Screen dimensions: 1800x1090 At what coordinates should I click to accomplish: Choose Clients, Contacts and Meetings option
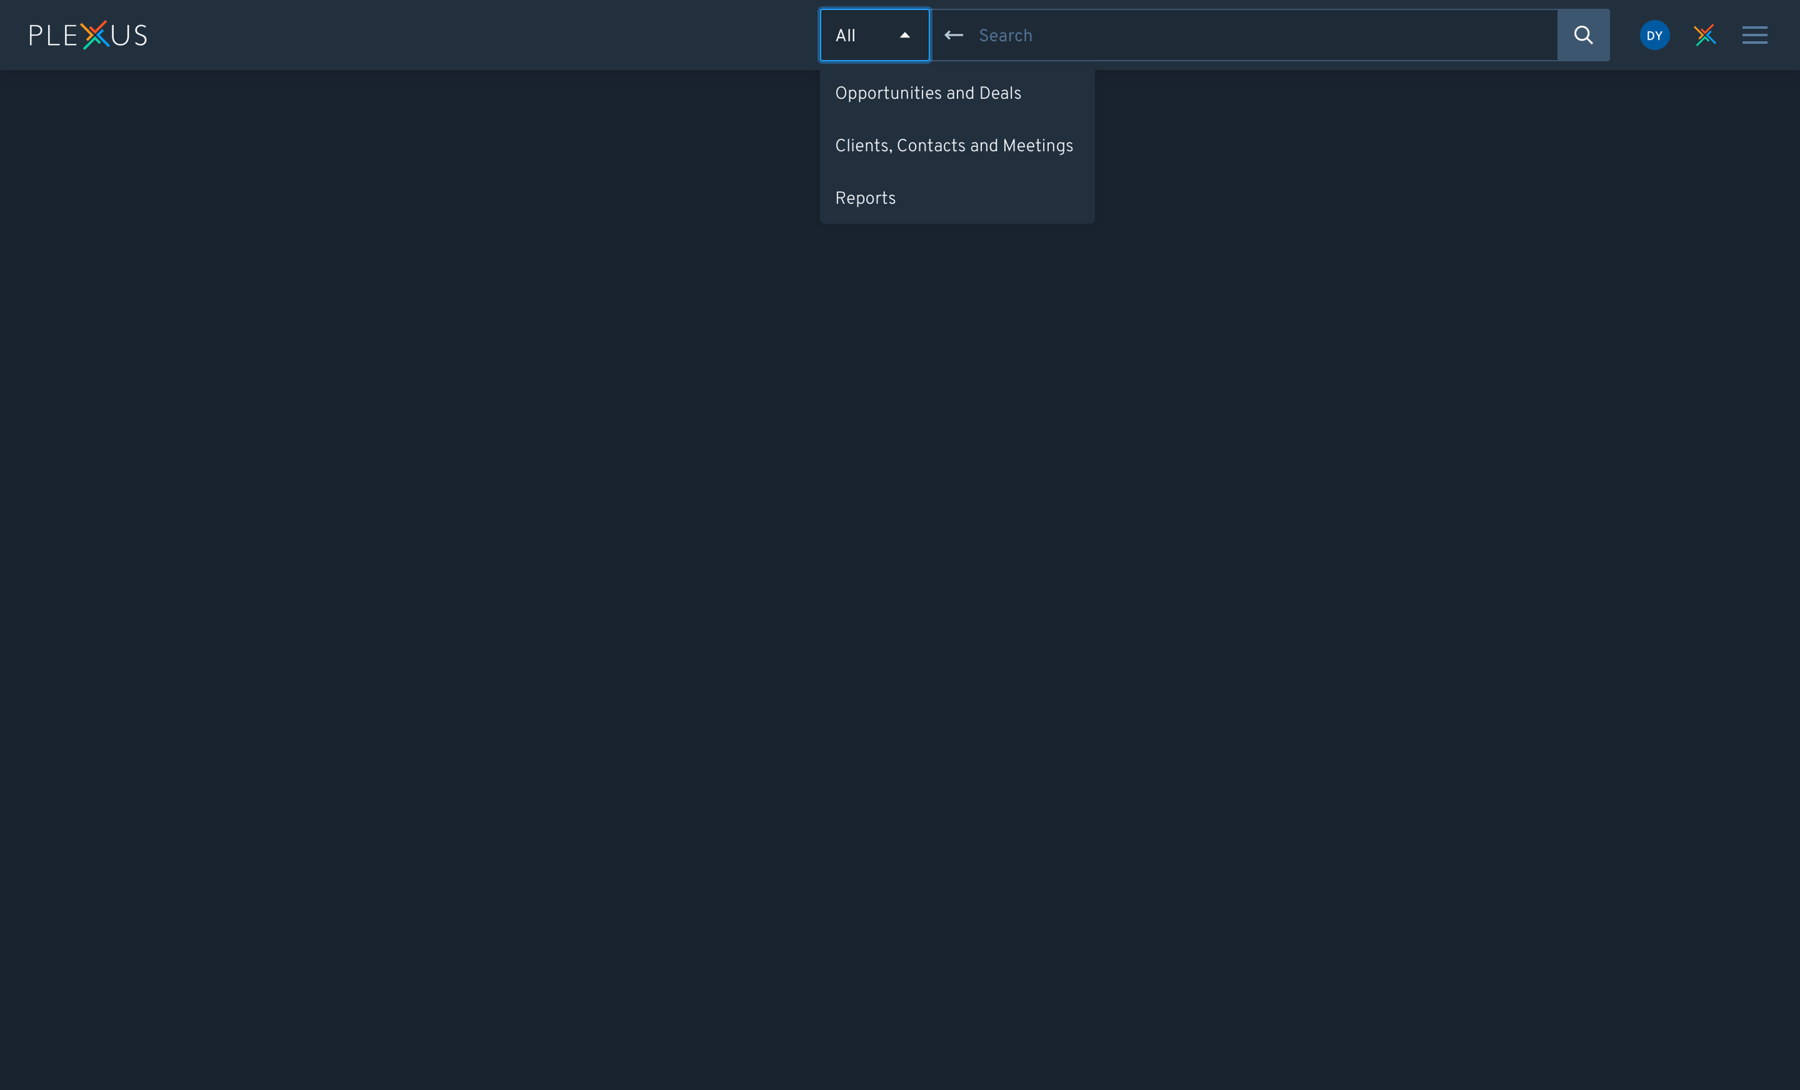point(953,146)
